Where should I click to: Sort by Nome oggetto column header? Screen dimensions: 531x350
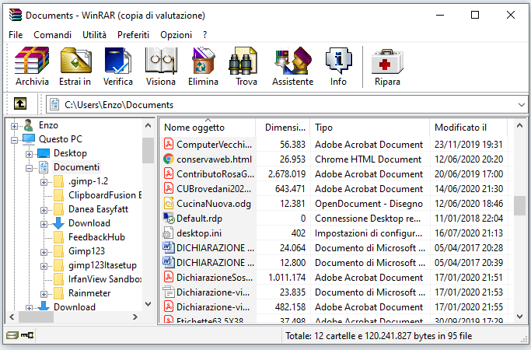208,128
